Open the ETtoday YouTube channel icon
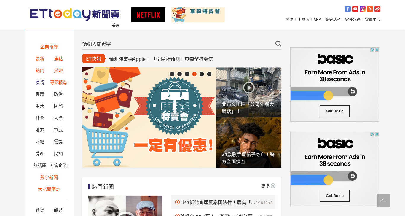405x216 pixels. (355, 9)
